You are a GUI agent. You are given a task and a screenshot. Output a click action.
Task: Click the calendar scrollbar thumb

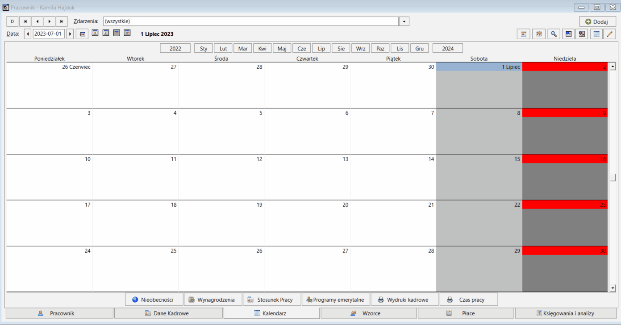point(613,178)
